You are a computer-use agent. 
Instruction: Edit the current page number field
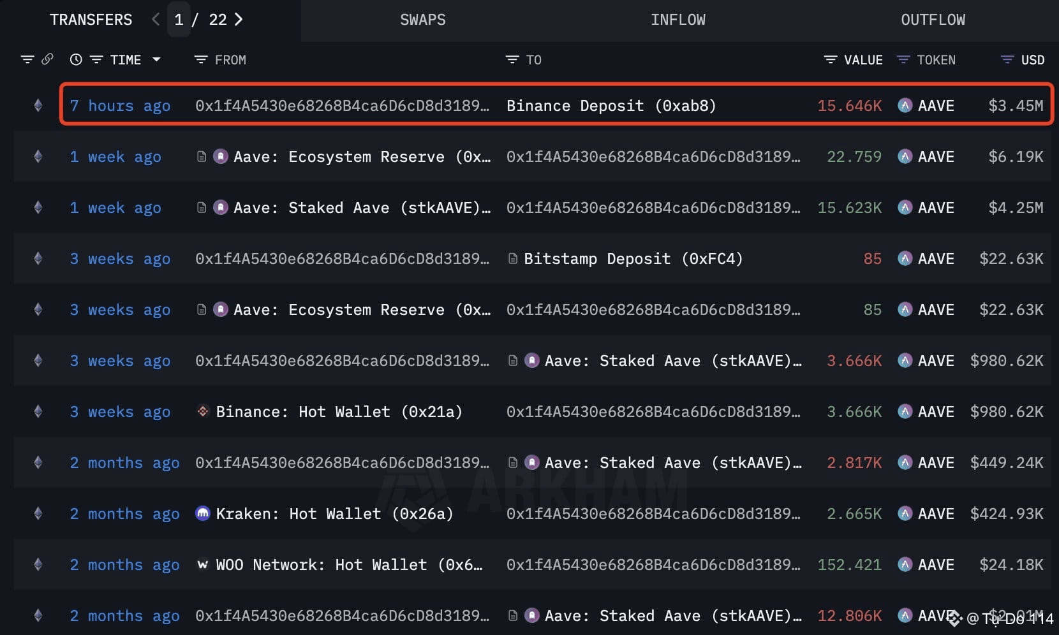point(179,20)
